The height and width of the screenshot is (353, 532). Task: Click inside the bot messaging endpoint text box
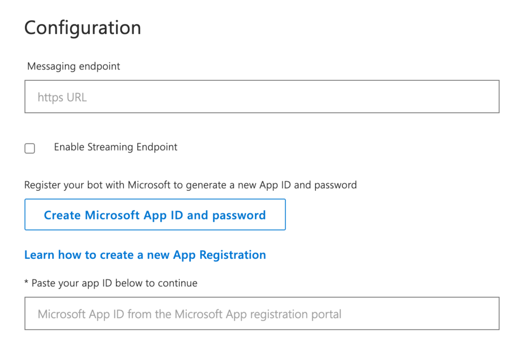(262, 97)
